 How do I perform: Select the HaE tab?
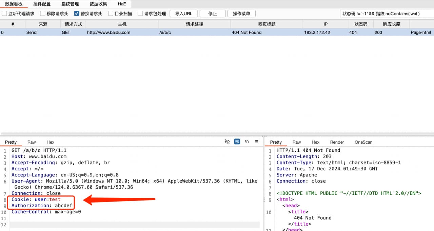pyautogui.click(x=122, y=4)
